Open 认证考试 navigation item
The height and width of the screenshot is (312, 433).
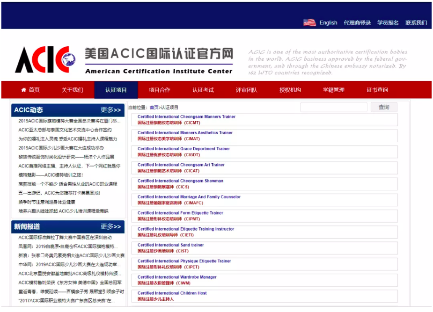203,90
